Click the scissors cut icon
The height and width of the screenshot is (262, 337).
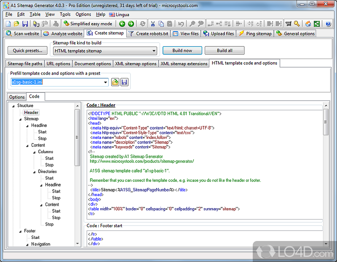tap(153, 24)
